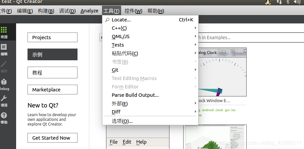Expand the 外部(E) submenu arrow
The height and width of the screenshot is (149, 304).
[195, 103]
